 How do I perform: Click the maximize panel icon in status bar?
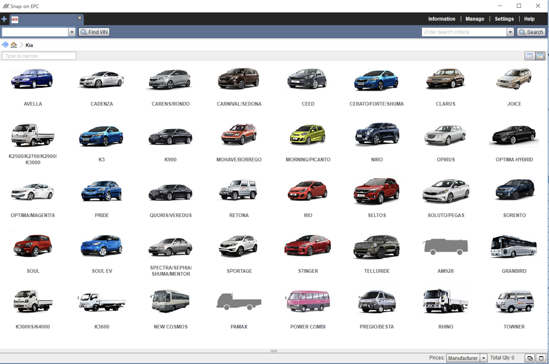pos(541,358)
